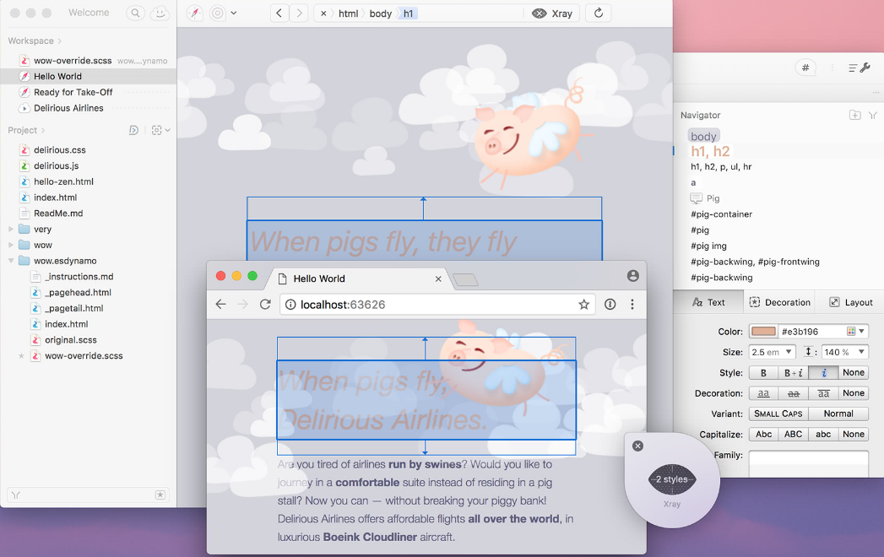This screenshot has width=884, height=557.
Task: Go forward with the right chevron button
Action: 300,13
